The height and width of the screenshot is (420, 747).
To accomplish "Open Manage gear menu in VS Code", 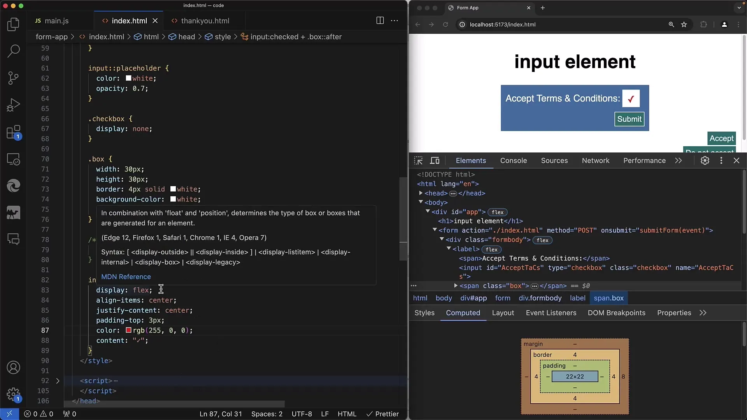I will tap(13, 394).
